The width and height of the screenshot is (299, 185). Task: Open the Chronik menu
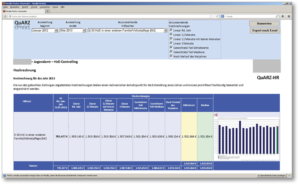[34, 7]
